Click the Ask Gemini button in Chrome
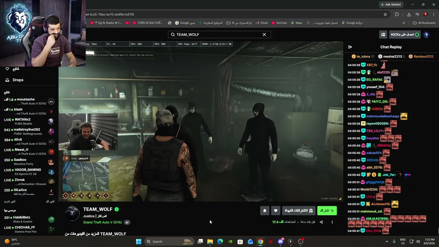The width and height of the screenshot is (439, 247). coord(390,4)
